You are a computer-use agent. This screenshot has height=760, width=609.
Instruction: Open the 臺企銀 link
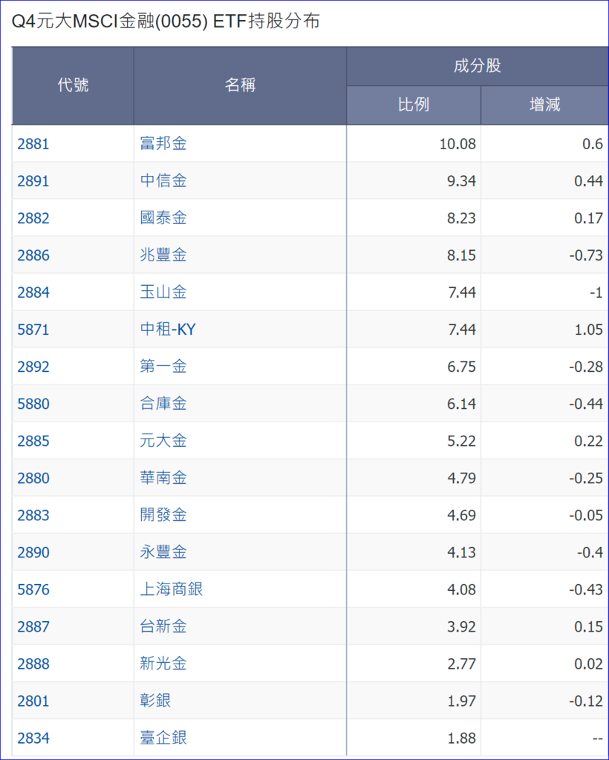tap(163, 738)
